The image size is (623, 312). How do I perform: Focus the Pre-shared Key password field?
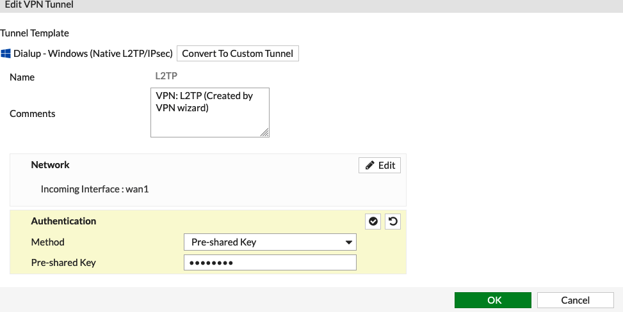pos(270,262)
